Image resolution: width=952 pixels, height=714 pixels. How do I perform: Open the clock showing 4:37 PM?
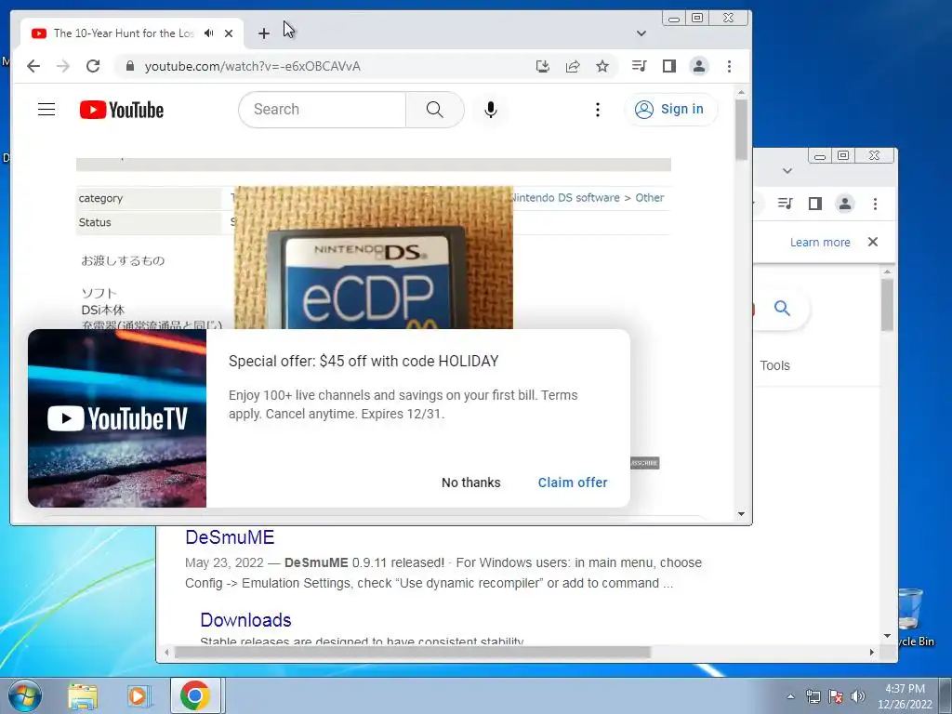pos(905,696)
